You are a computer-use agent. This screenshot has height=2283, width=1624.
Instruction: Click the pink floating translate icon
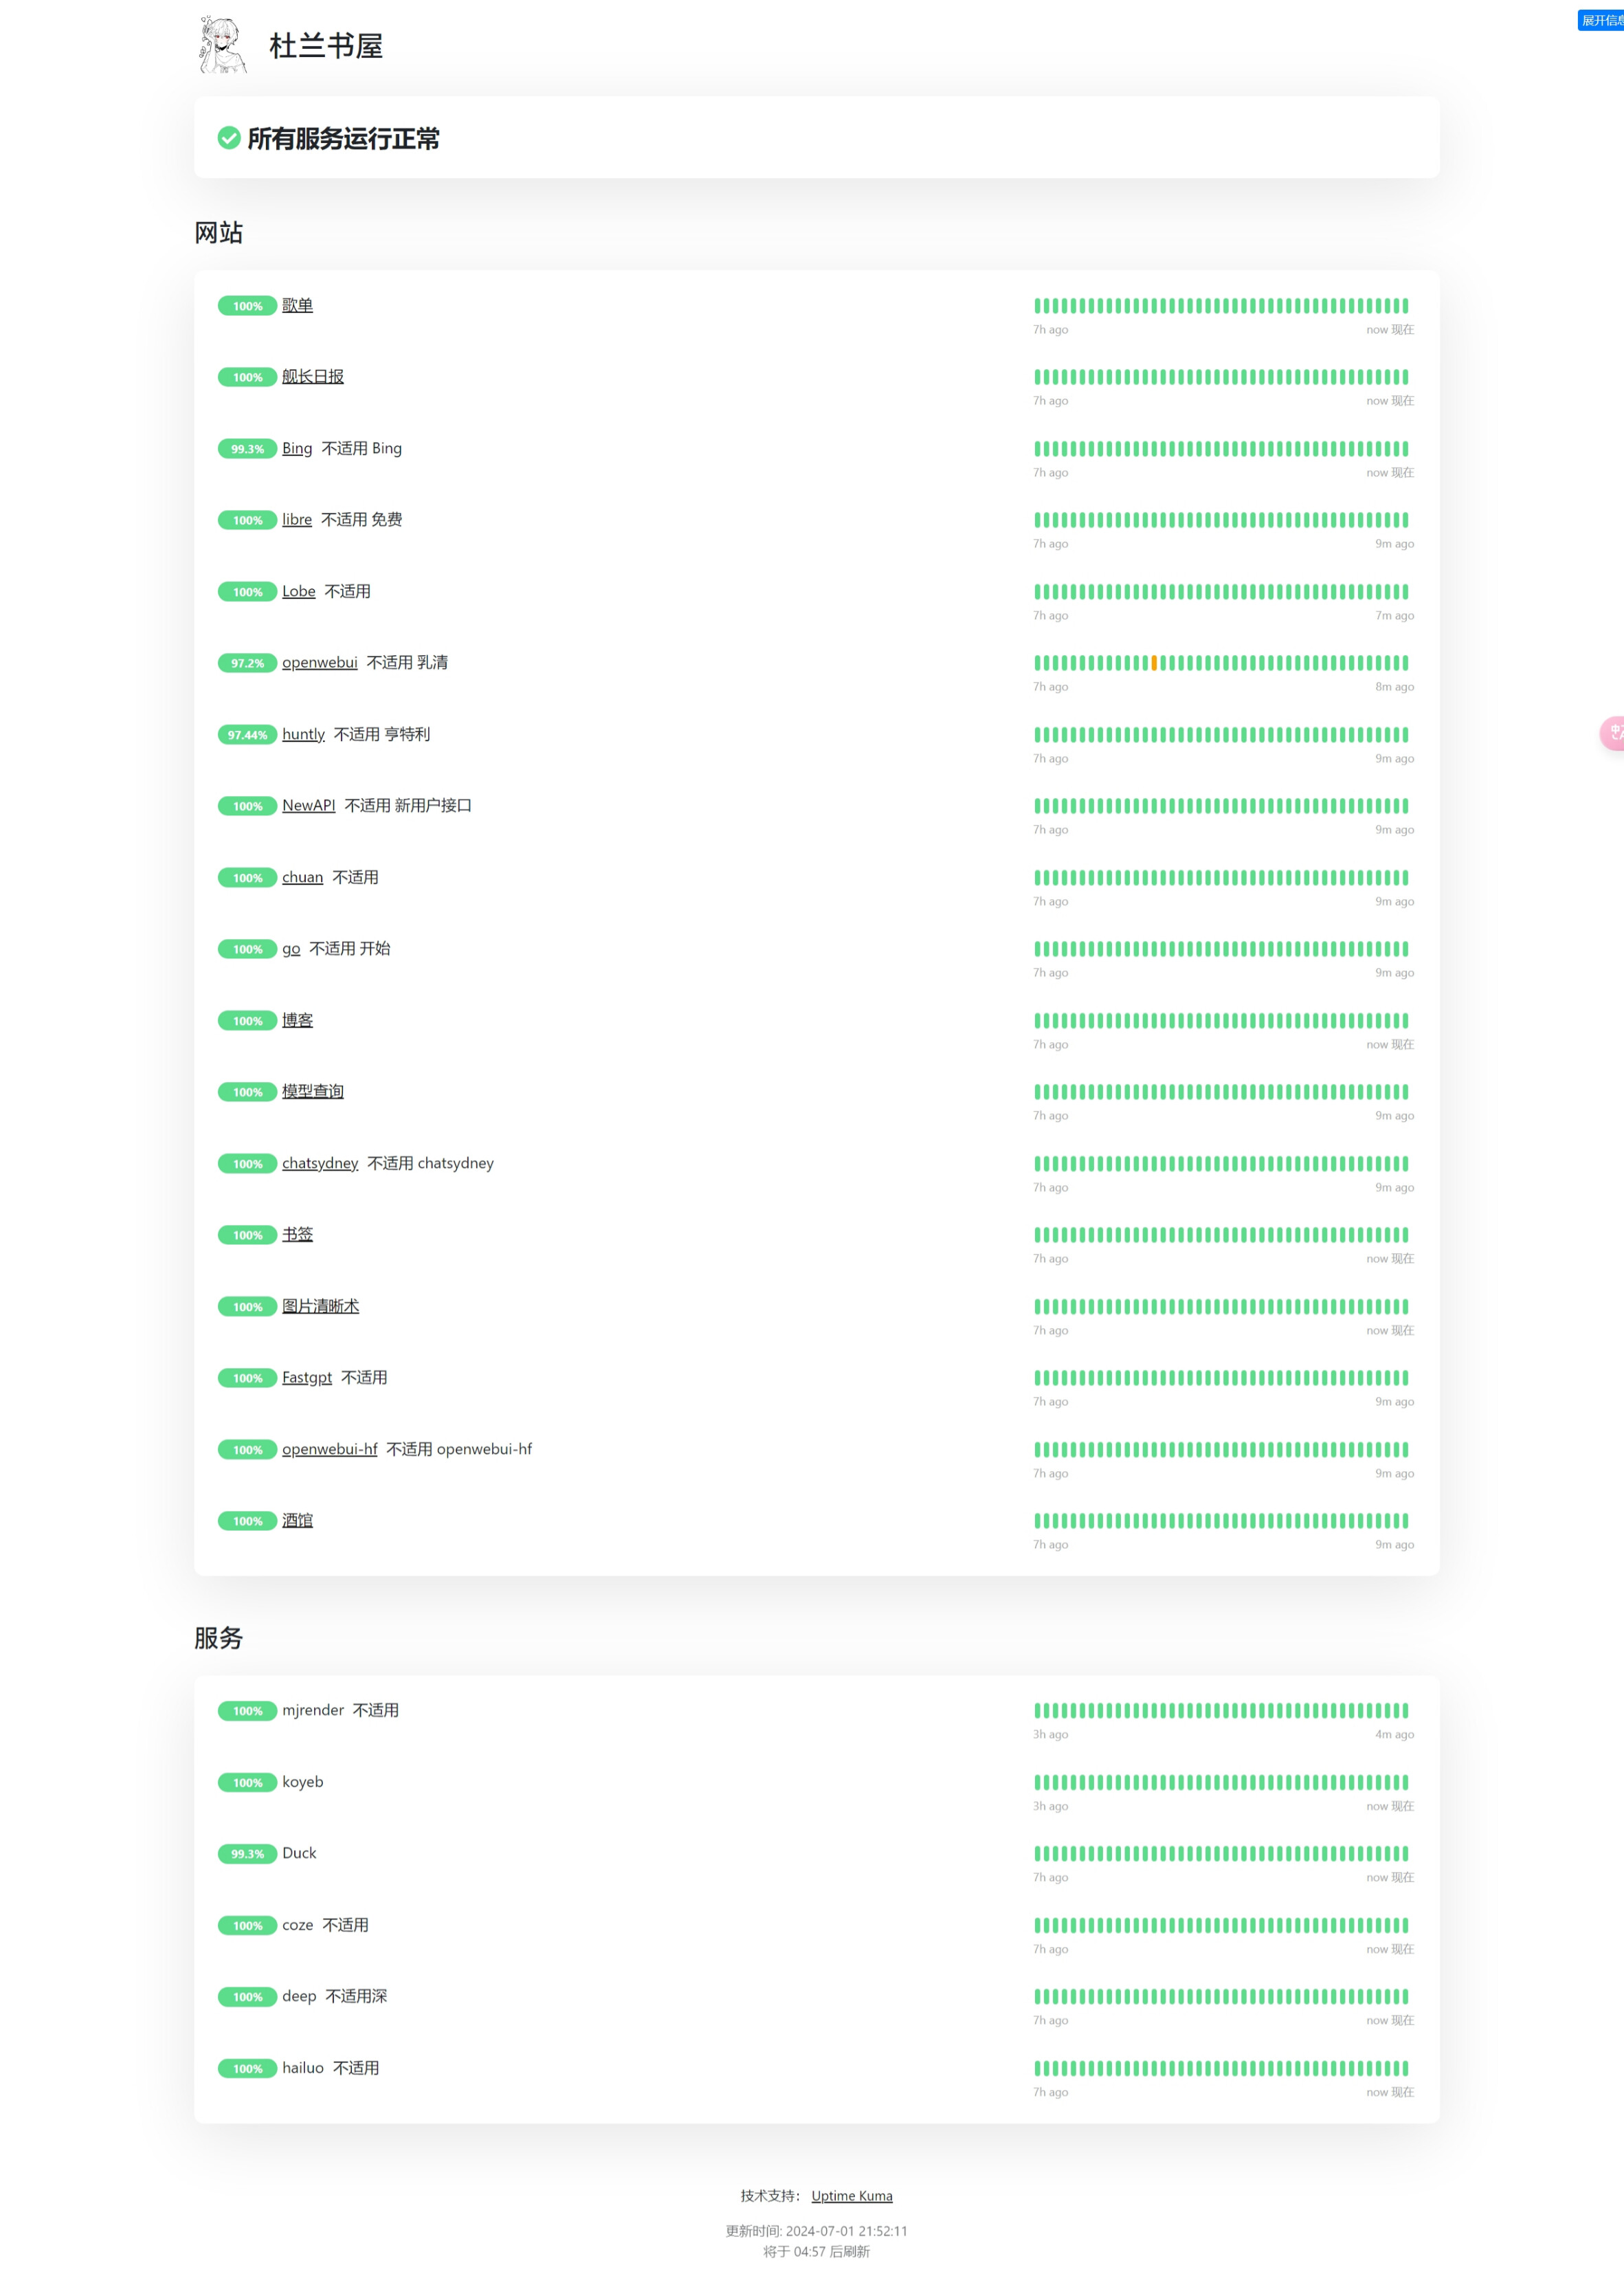[x=1612, y=733]
